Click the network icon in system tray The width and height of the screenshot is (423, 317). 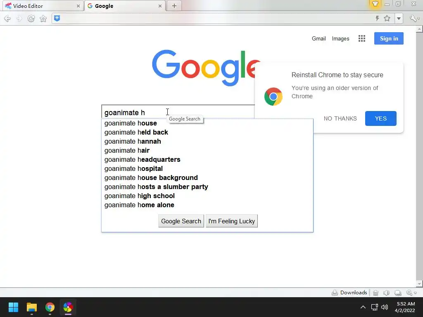tap(374, 307)
